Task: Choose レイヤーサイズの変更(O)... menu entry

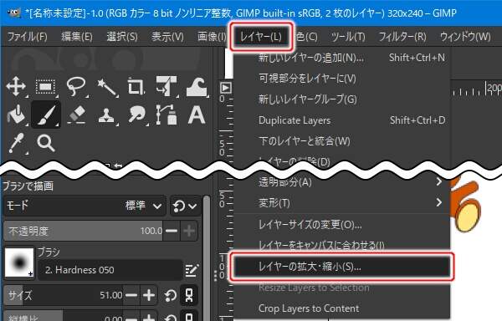Action: tap(342, 224)
